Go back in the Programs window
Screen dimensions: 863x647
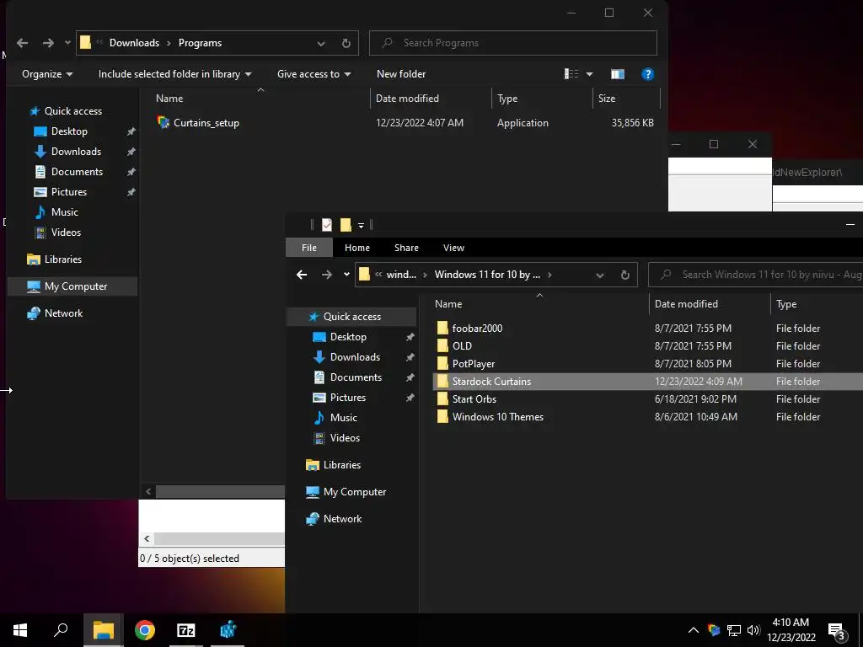pos(22,43)
